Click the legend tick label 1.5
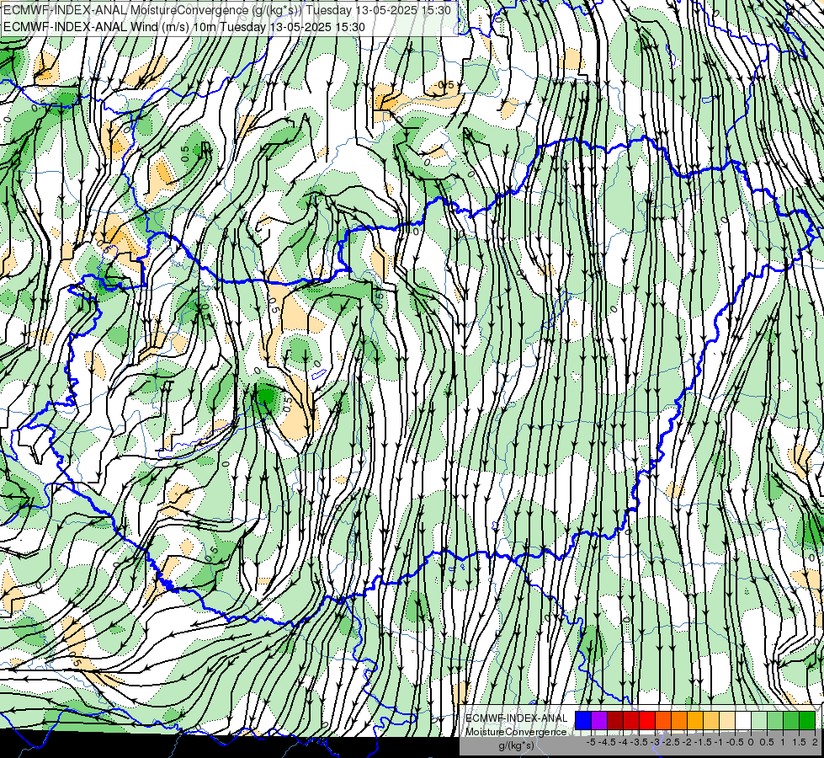The width and height of the screenshot is (824, 758). [x=800, y=742]
